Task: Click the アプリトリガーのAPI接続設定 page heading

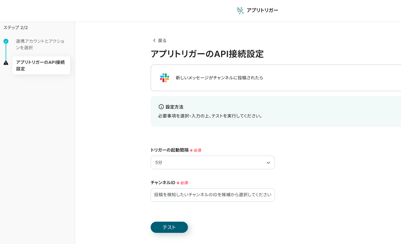Action: click(x=207, y=54)
